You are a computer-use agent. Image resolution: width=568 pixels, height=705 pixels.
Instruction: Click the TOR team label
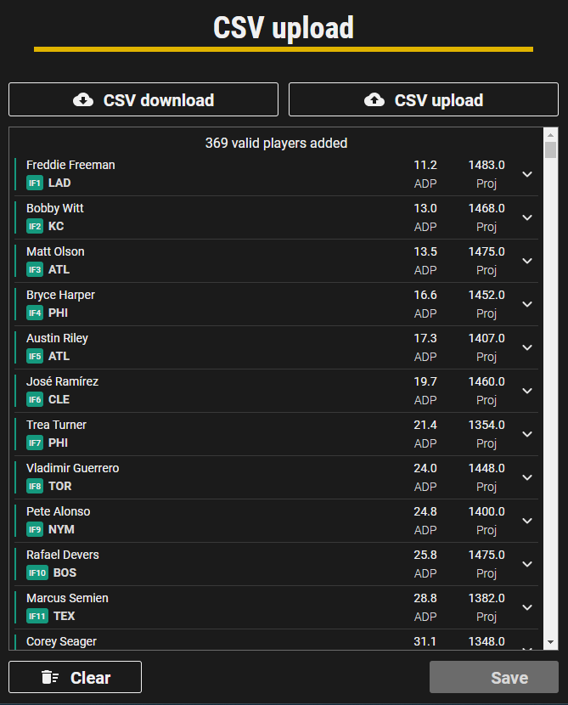[x=59, y=486]
